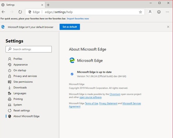Click the blue up-to-date checkmark icon
Image resolution: width=173 pixels, height=138 pixels.
tap(72, 74)
